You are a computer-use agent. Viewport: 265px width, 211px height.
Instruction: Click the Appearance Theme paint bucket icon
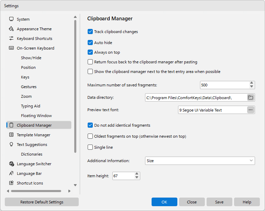point(11,29)
